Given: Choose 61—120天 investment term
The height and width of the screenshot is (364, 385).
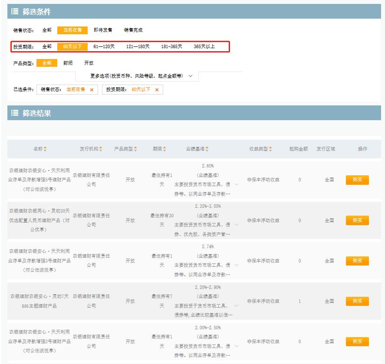Looking at the screenshot, I should (x=104, y=46).
